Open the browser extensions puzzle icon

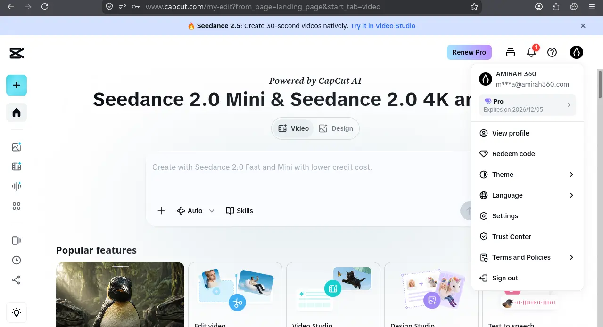(x=556, y=7)
